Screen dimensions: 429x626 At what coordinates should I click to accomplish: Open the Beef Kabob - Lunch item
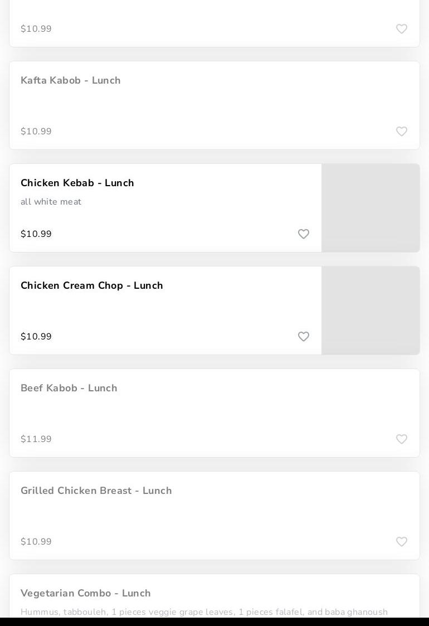tap(69, 388)
